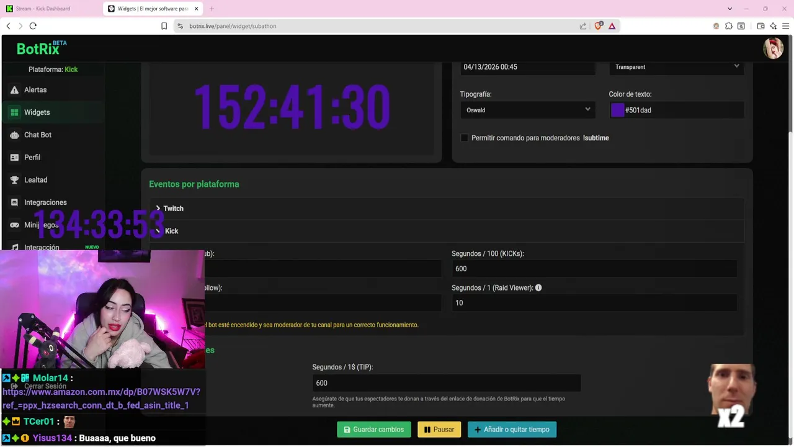794x447 pixels.
Task: Toggle the browser sidebar panel icon
Action: pyautogui.click(x=741, y=26)
